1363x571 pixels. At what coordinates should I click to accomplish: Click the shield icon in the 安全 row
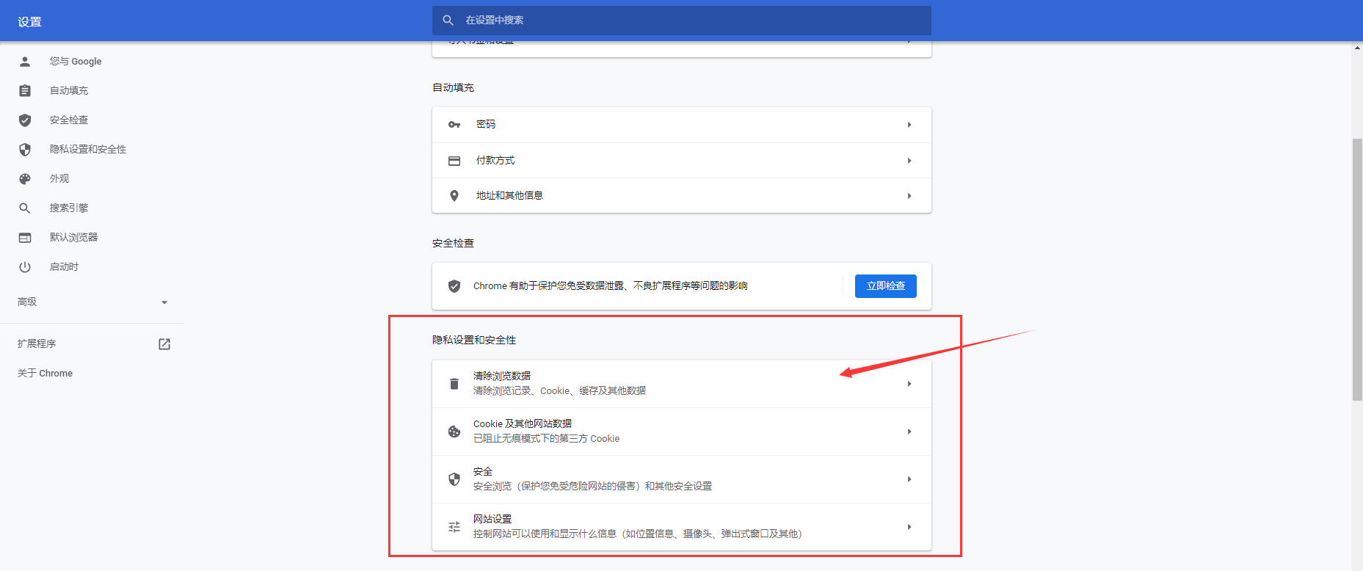coord(454,479)
